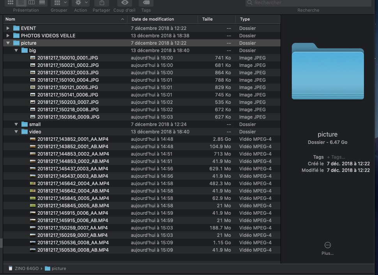Click thumbnail icon of 20181217_144853_0002_AA.MP4
This screenshot has height=275, width=378.
click(x=33, y=154)
